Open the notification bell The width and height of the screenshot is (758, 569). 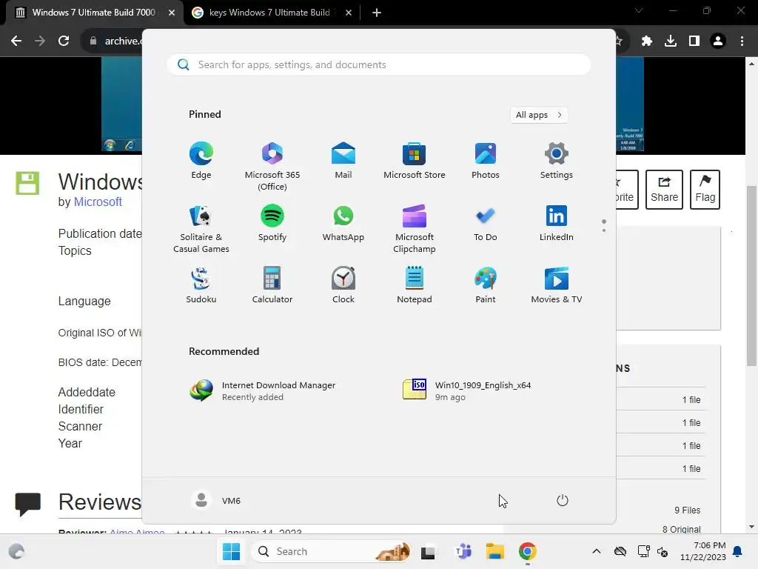pos(738,551)
